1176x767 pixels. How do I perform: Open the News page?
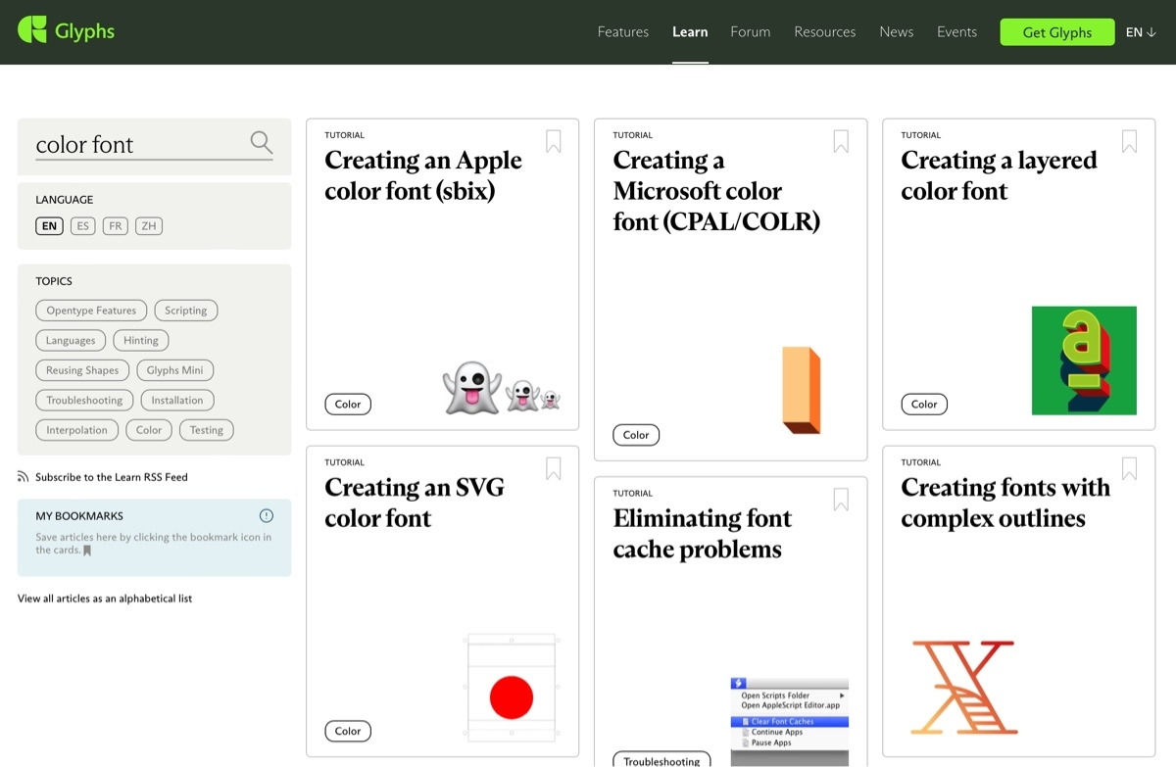(897, 32)
